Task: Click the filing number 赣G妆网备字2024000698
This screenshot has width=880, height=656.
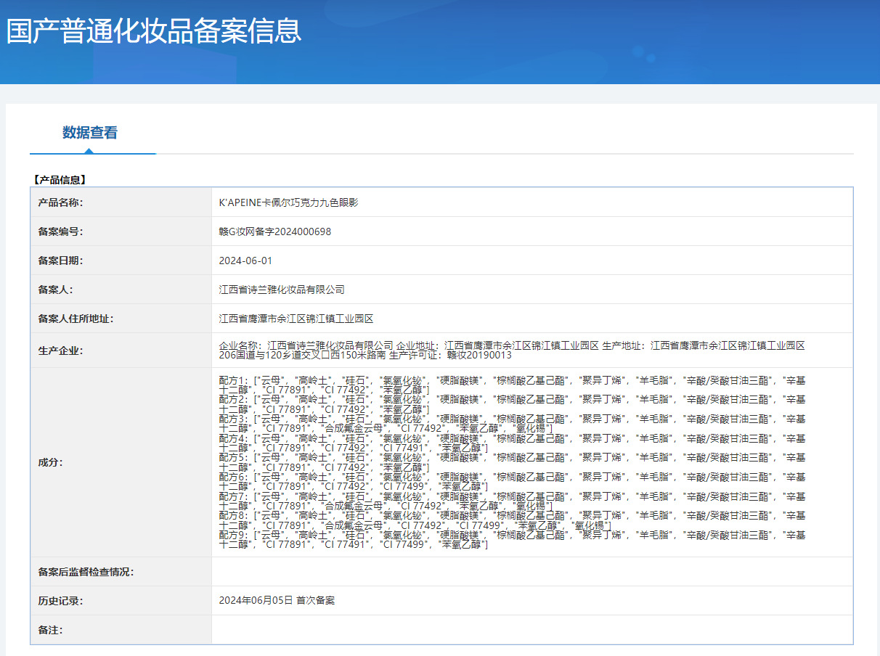Action: pyautogui.click(x=275, y=231)
